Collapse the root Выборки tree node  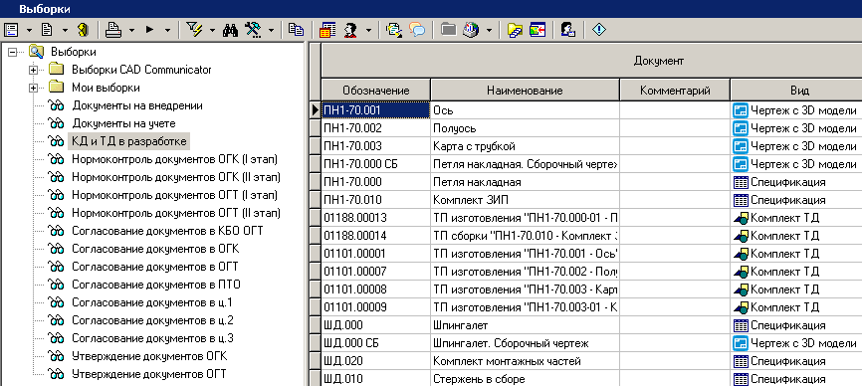tap(13, 52)
